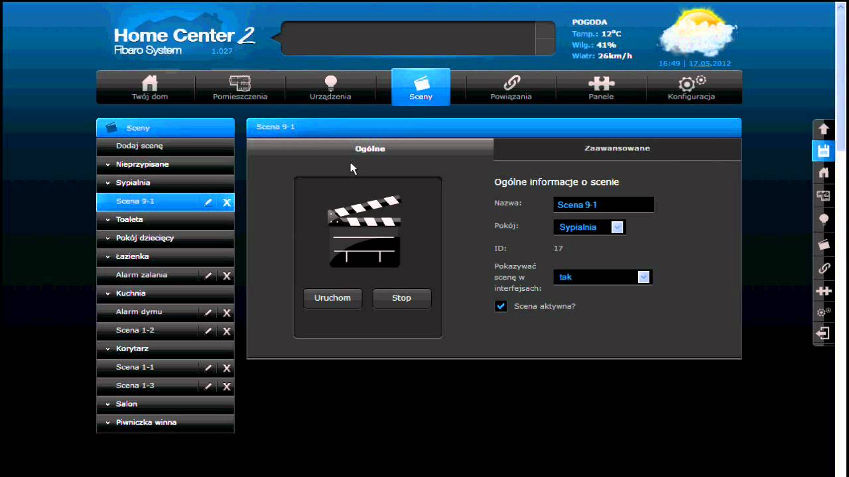The height and width of the screenshot is (477, 849).
Task: Open the Pokój room dropdown
Action: 590,227
